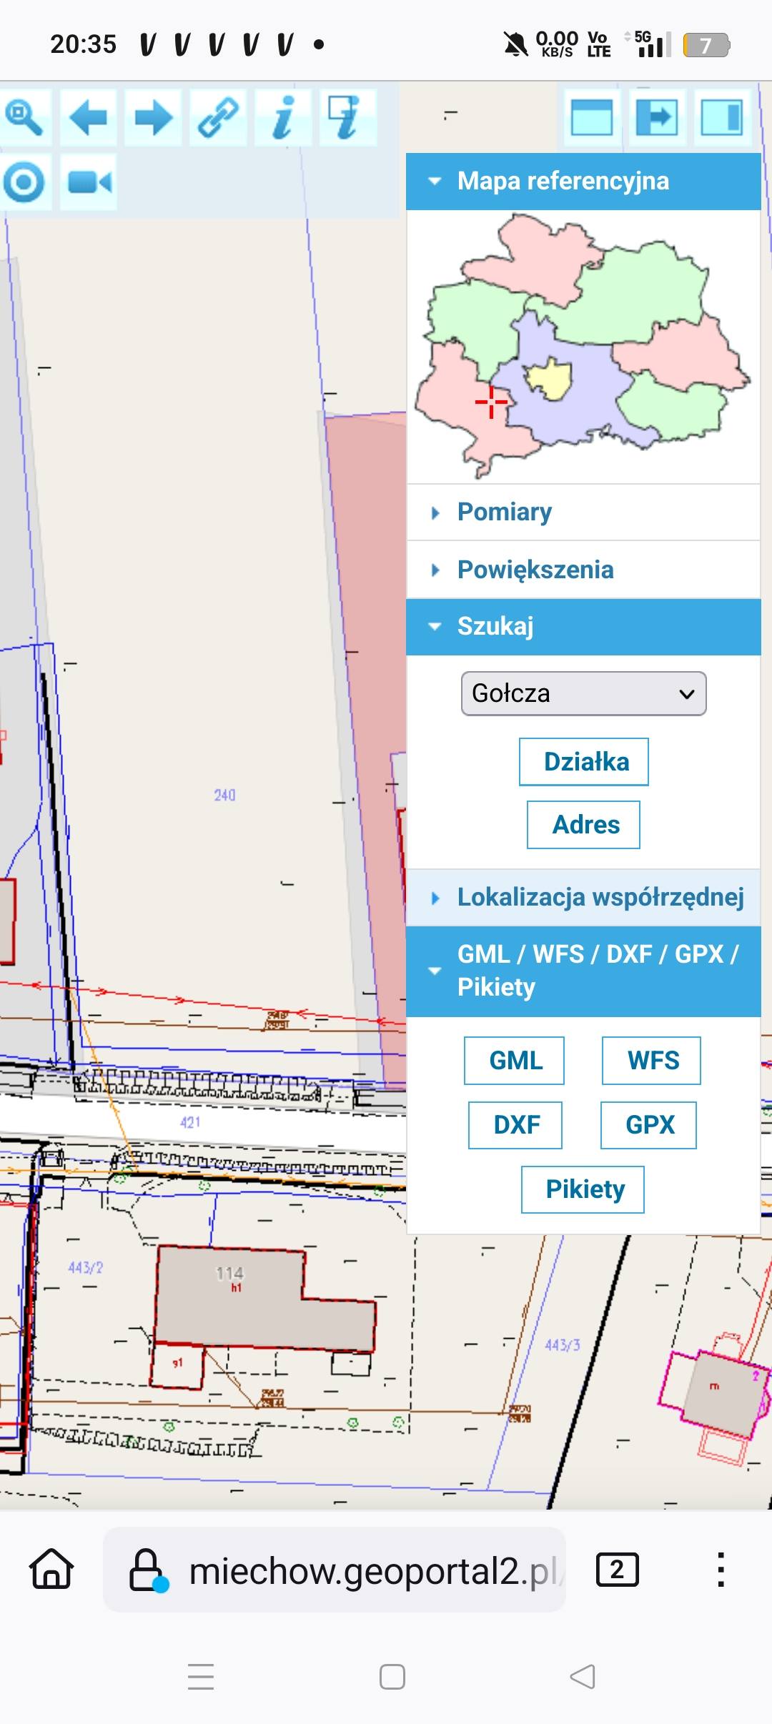Go to previous map view arrow
The height and width of the screenshot is (1724, 772).
tap(89, 118)
